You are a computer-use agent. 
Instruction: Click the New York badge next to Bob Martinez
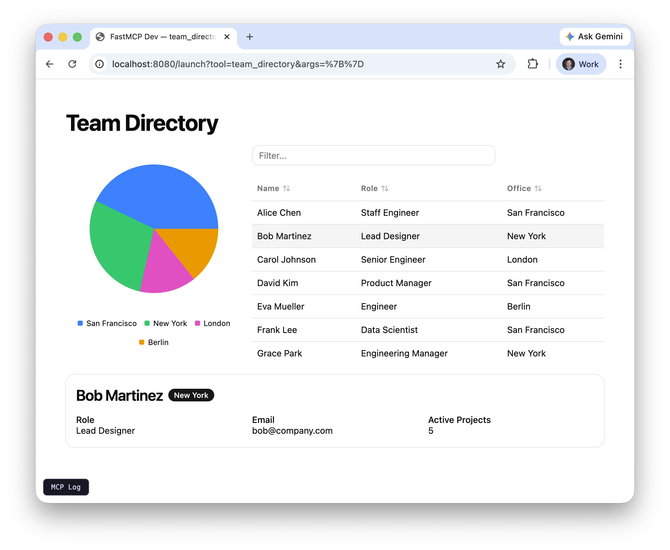pyautogui.click(x=191, y=395)
